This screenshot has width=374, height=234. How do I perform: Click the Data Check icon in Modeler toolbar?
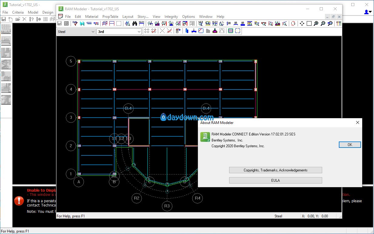pyautogui.click(x=75, y=24)
